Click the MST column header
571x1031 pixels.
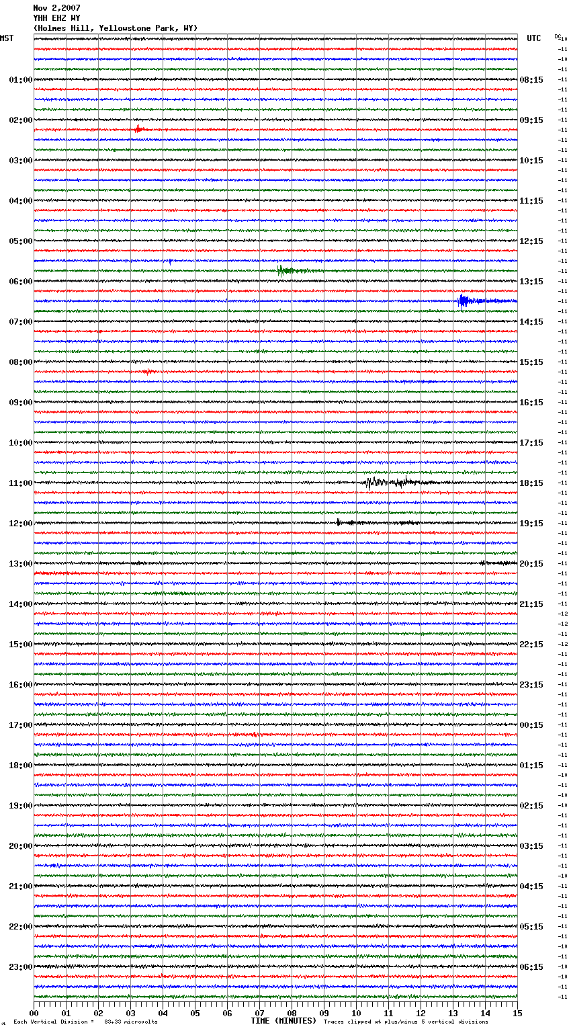[x=7, y=38]
